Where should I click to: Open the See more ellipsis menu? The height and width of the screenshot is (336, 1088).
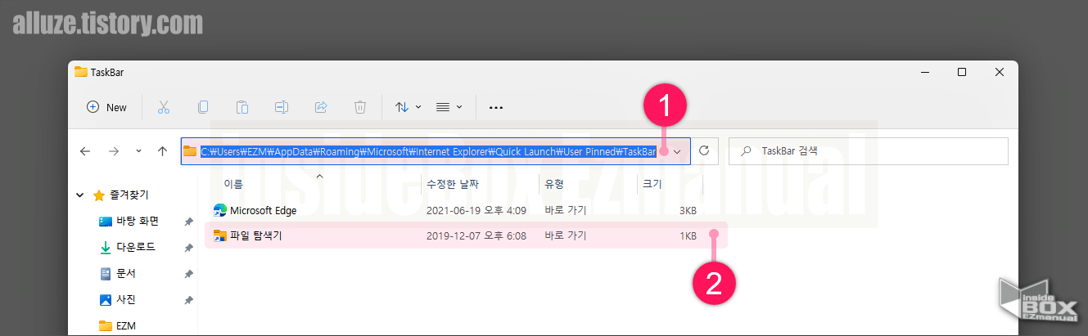(x=495, y=107)
